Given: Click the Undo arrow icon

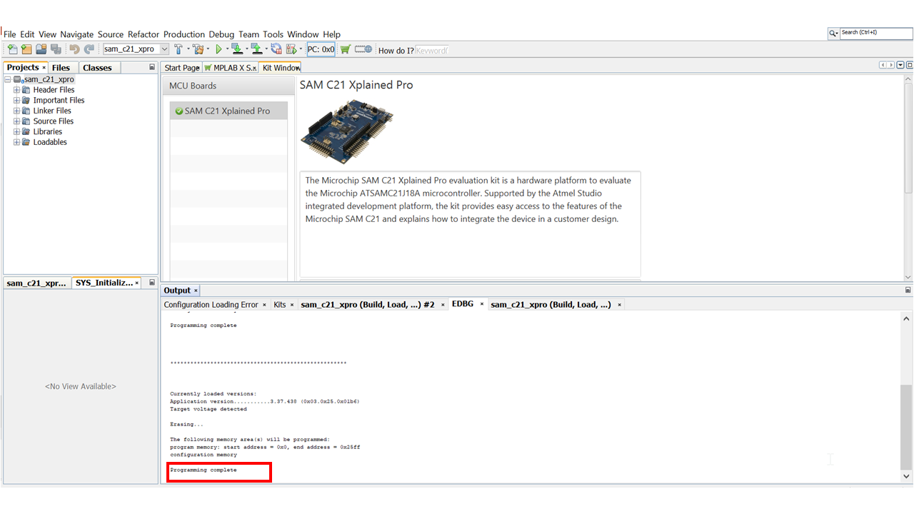Looking at the screenshot, I should click(74, 49).
